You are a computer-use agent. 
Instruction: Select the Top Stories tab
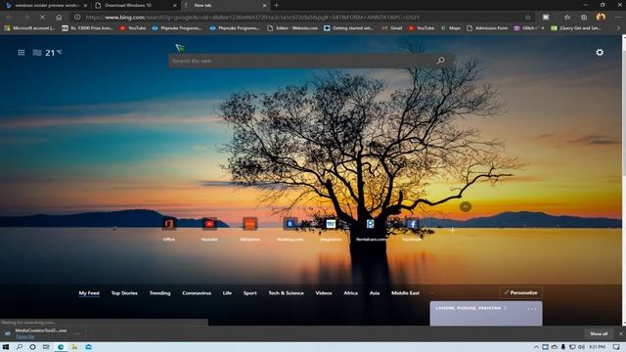[x=124, y=293]
